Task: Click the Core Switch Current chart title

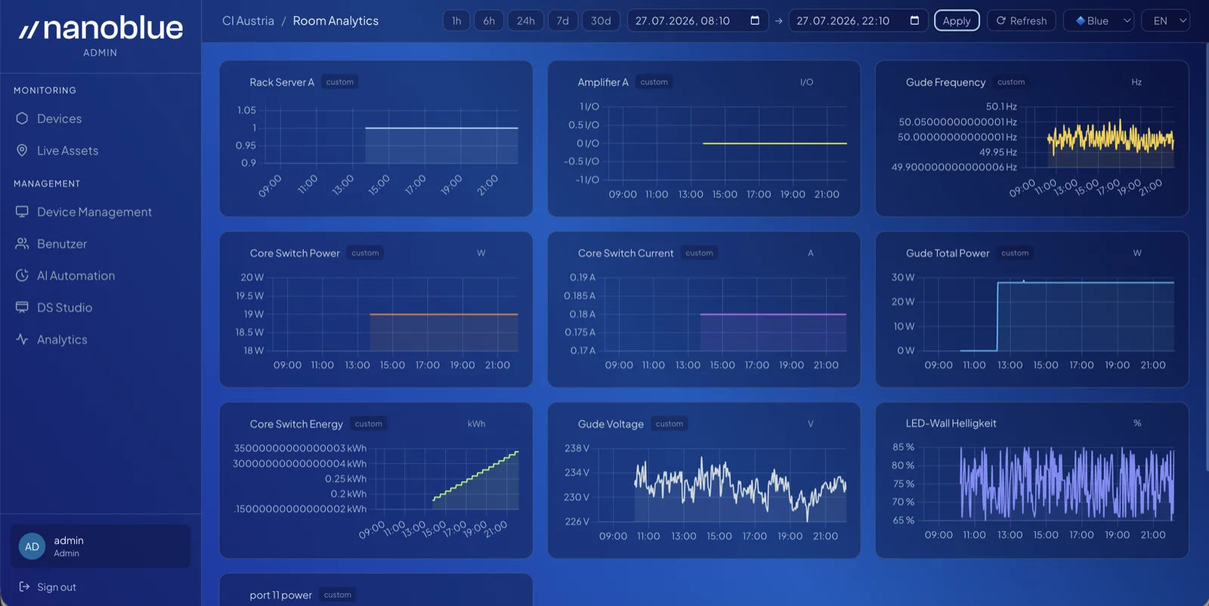Action: tap(626, 252)
